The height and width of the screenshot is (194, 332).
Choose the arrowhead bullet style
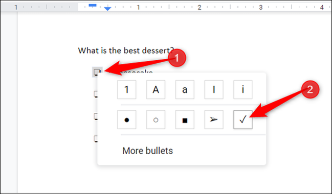[214, 119]
